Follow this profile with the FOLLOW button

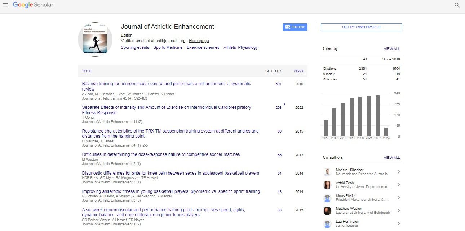pyautogui.click(x=295, y=27)
